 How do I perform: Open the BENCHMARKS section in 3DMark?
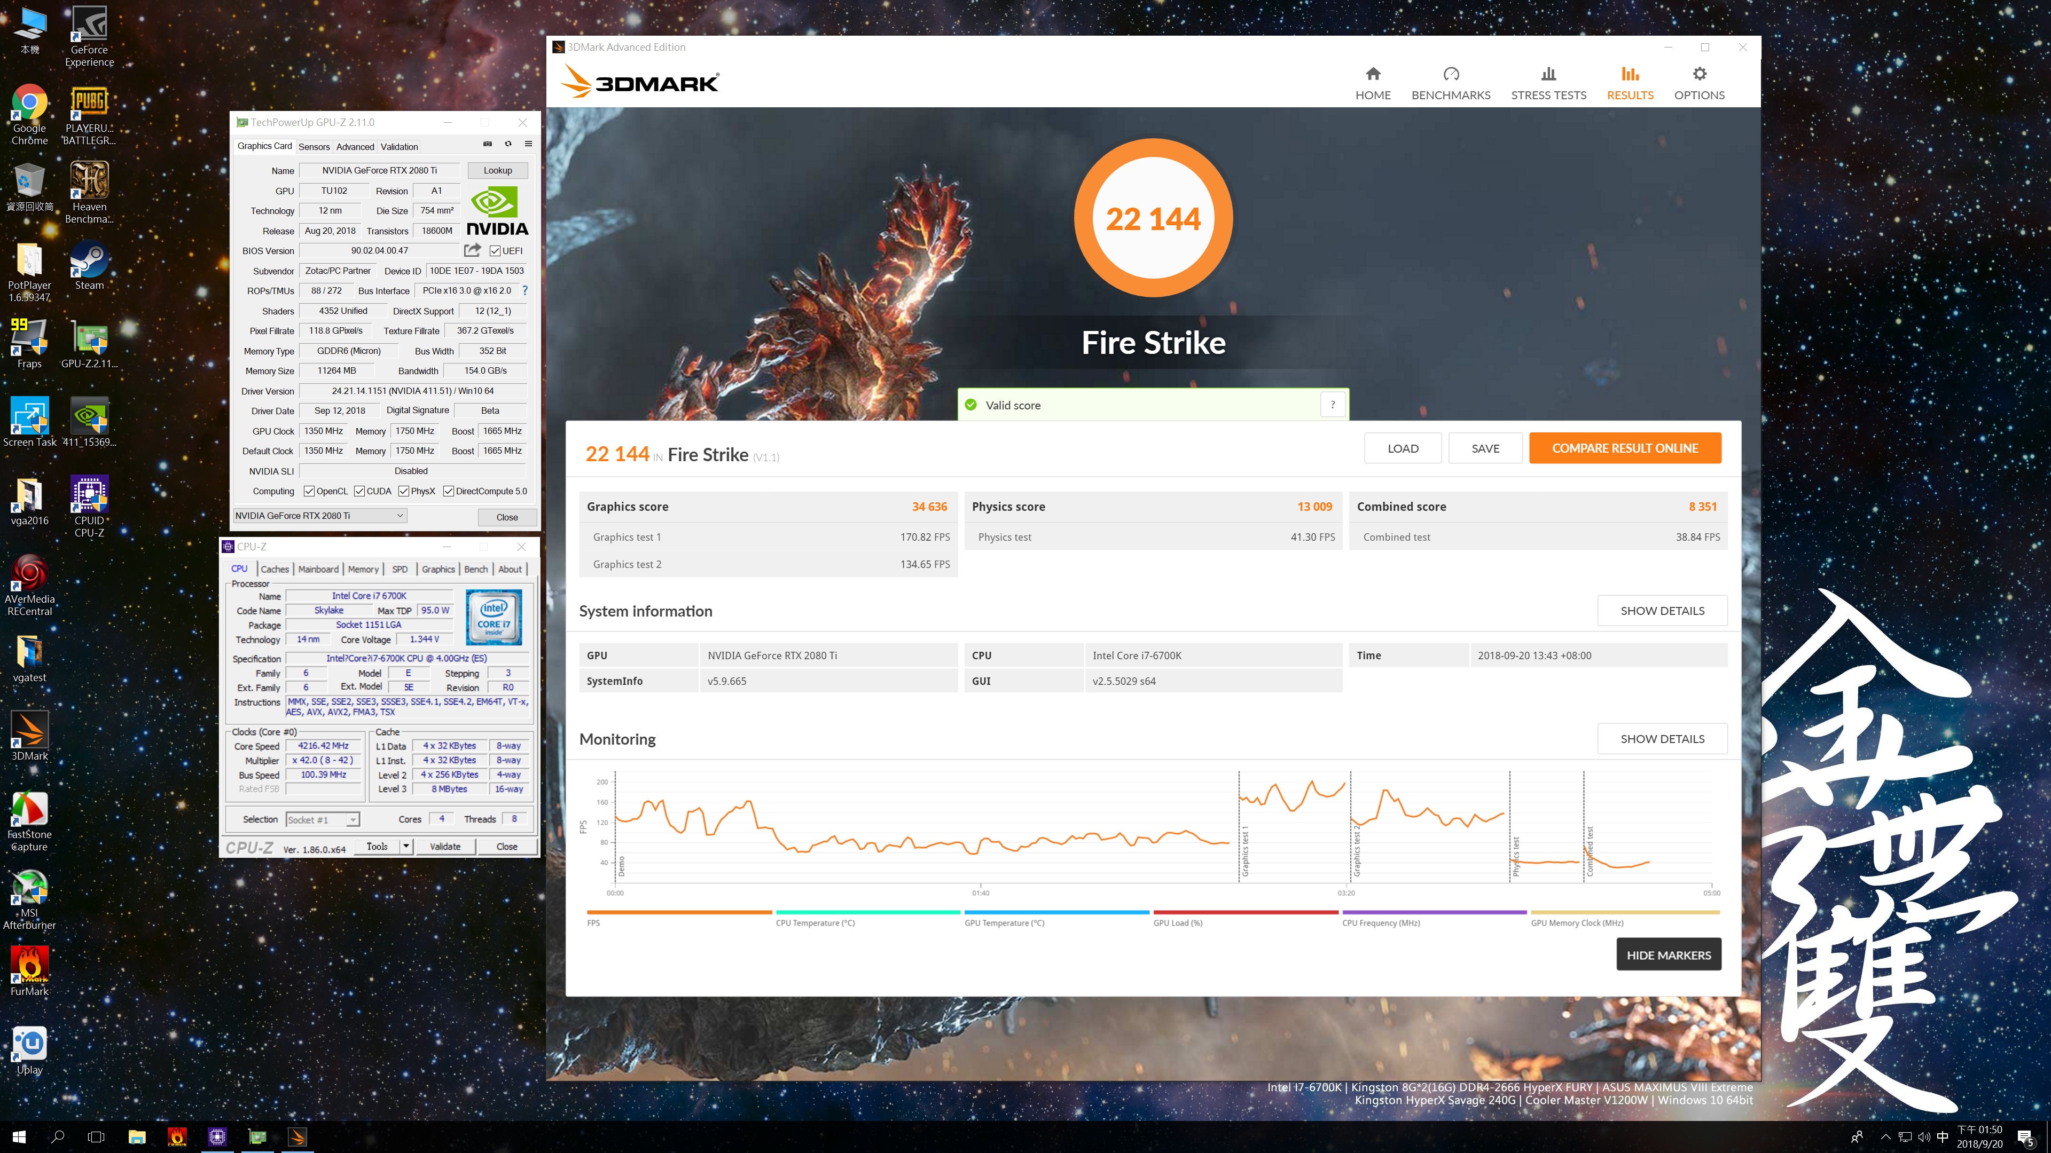[x=1451, y=84]
